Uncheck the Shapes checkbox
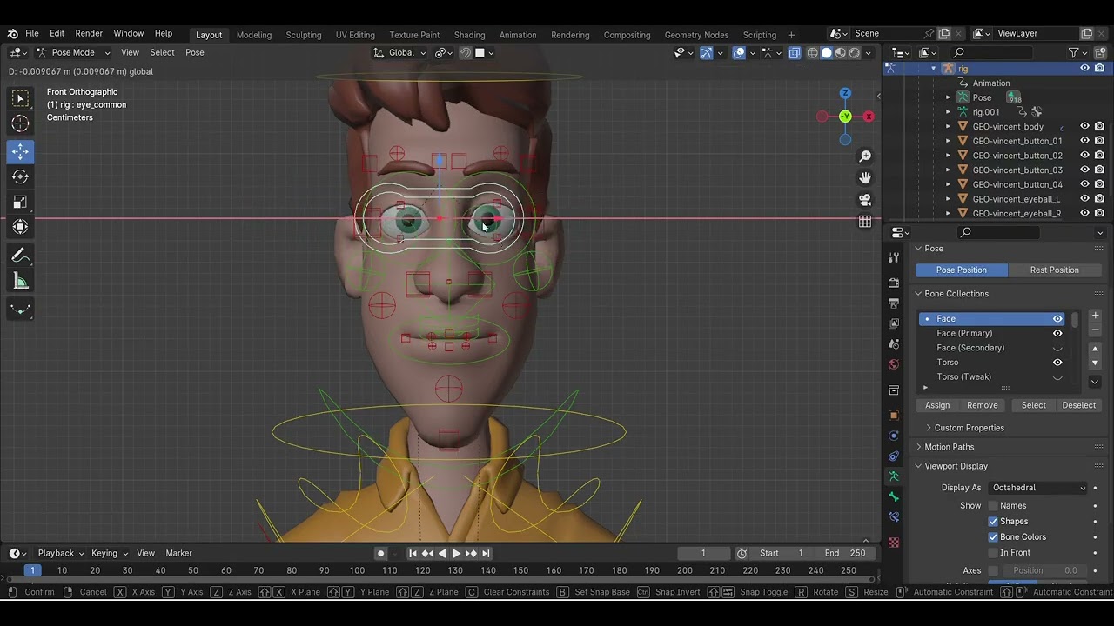This screenshot has width=1114, height=626. coord(993,522)
